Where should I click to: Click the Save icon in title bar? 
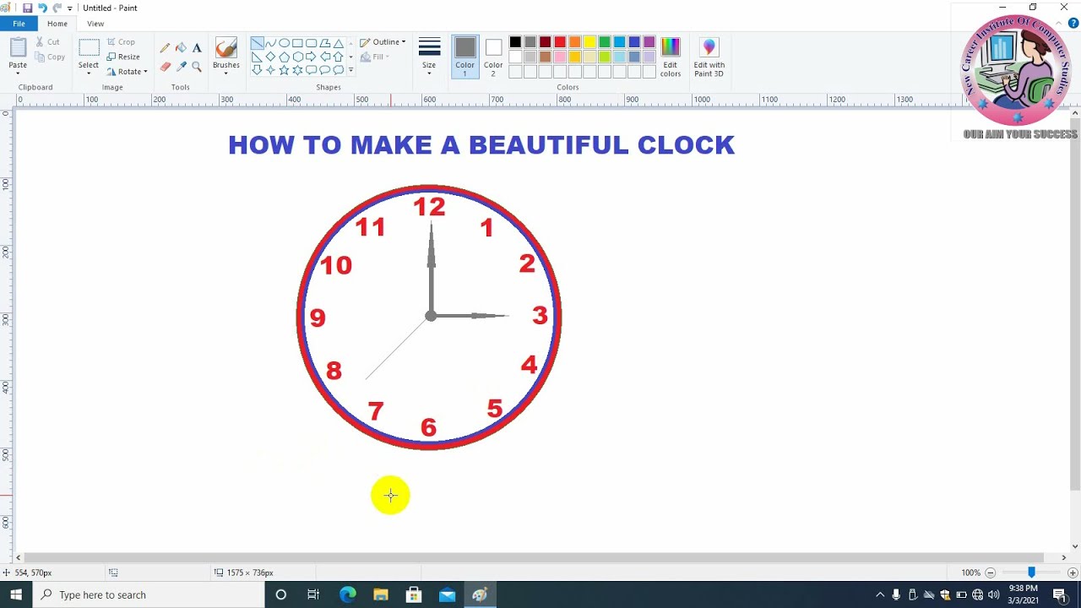(27, 8)
